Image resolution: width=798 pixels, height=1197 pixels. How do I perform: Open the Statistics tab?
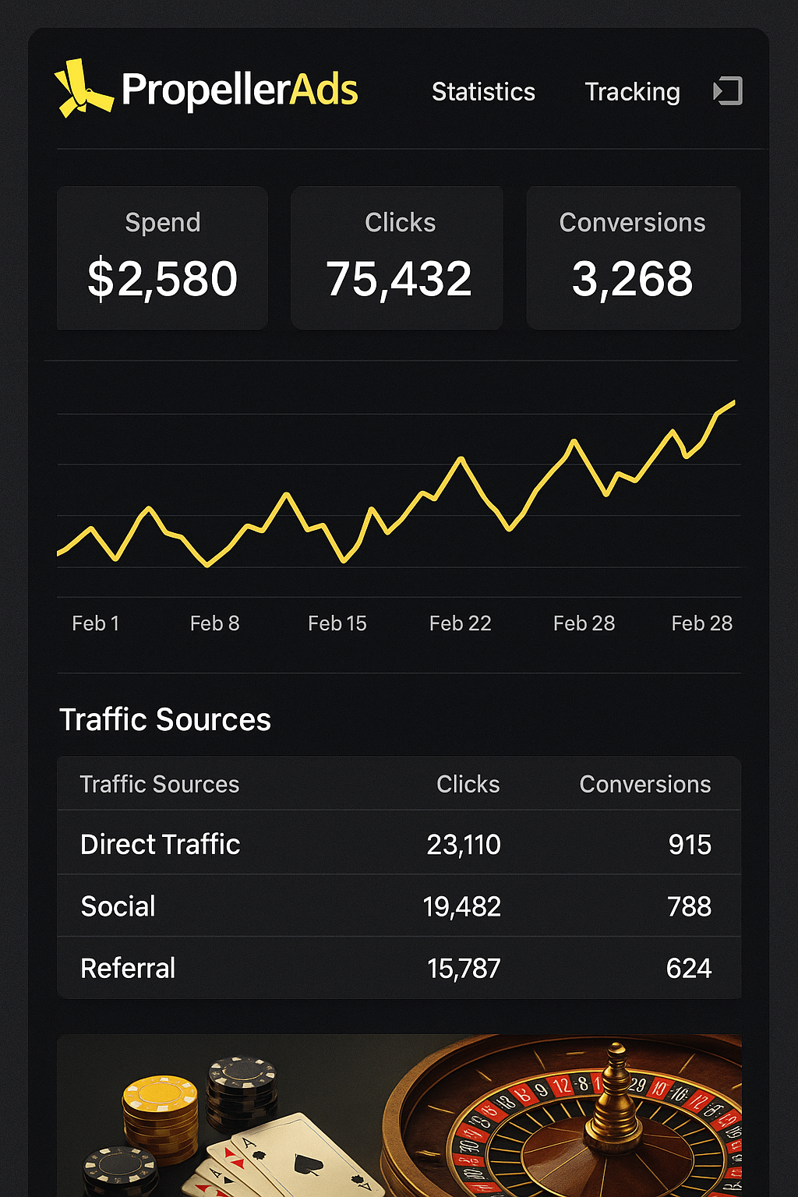click(483, 92)
